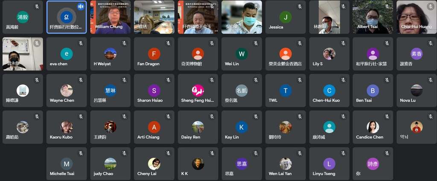Screen dimensions: 437x181
Task: Click Linyu Tseng's purple L avatar
Action: pos(329,164)
